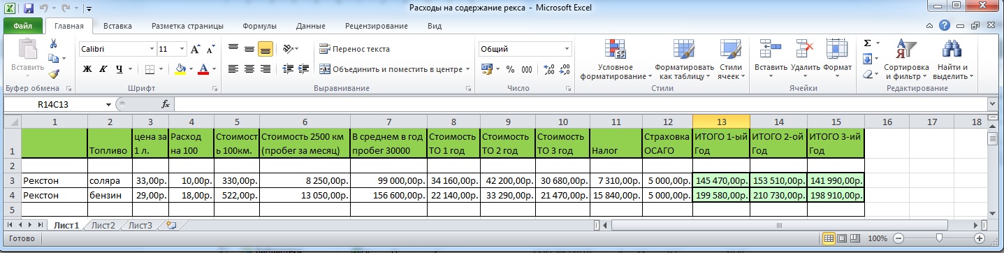Click the Clear eraser icon

(x=867, y=73)
